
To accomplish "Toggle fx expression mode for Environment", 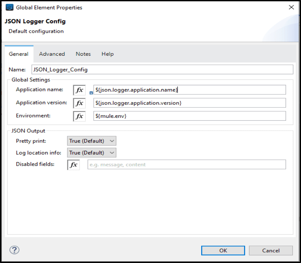I will point(79,116).
